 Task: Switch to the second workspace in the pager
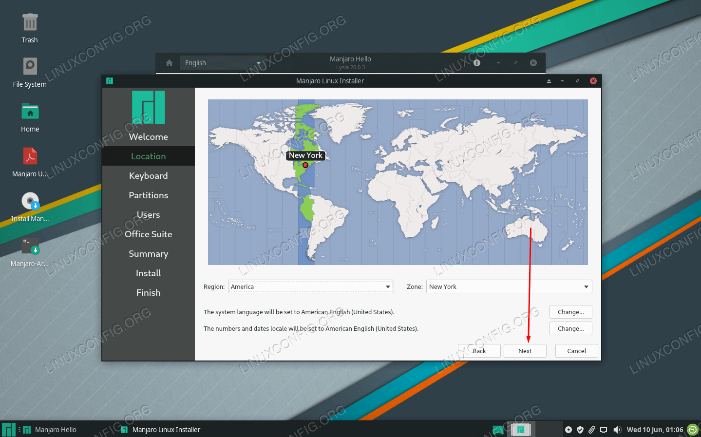pos(549,429)
